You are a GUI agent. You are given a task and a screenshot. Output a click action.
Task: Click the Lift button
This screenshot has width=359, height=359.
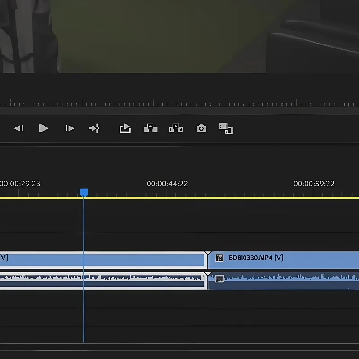point(150,129)
